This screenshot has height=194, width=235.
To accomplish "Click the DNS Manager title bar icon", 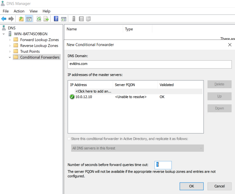I will tap(3, 3).
